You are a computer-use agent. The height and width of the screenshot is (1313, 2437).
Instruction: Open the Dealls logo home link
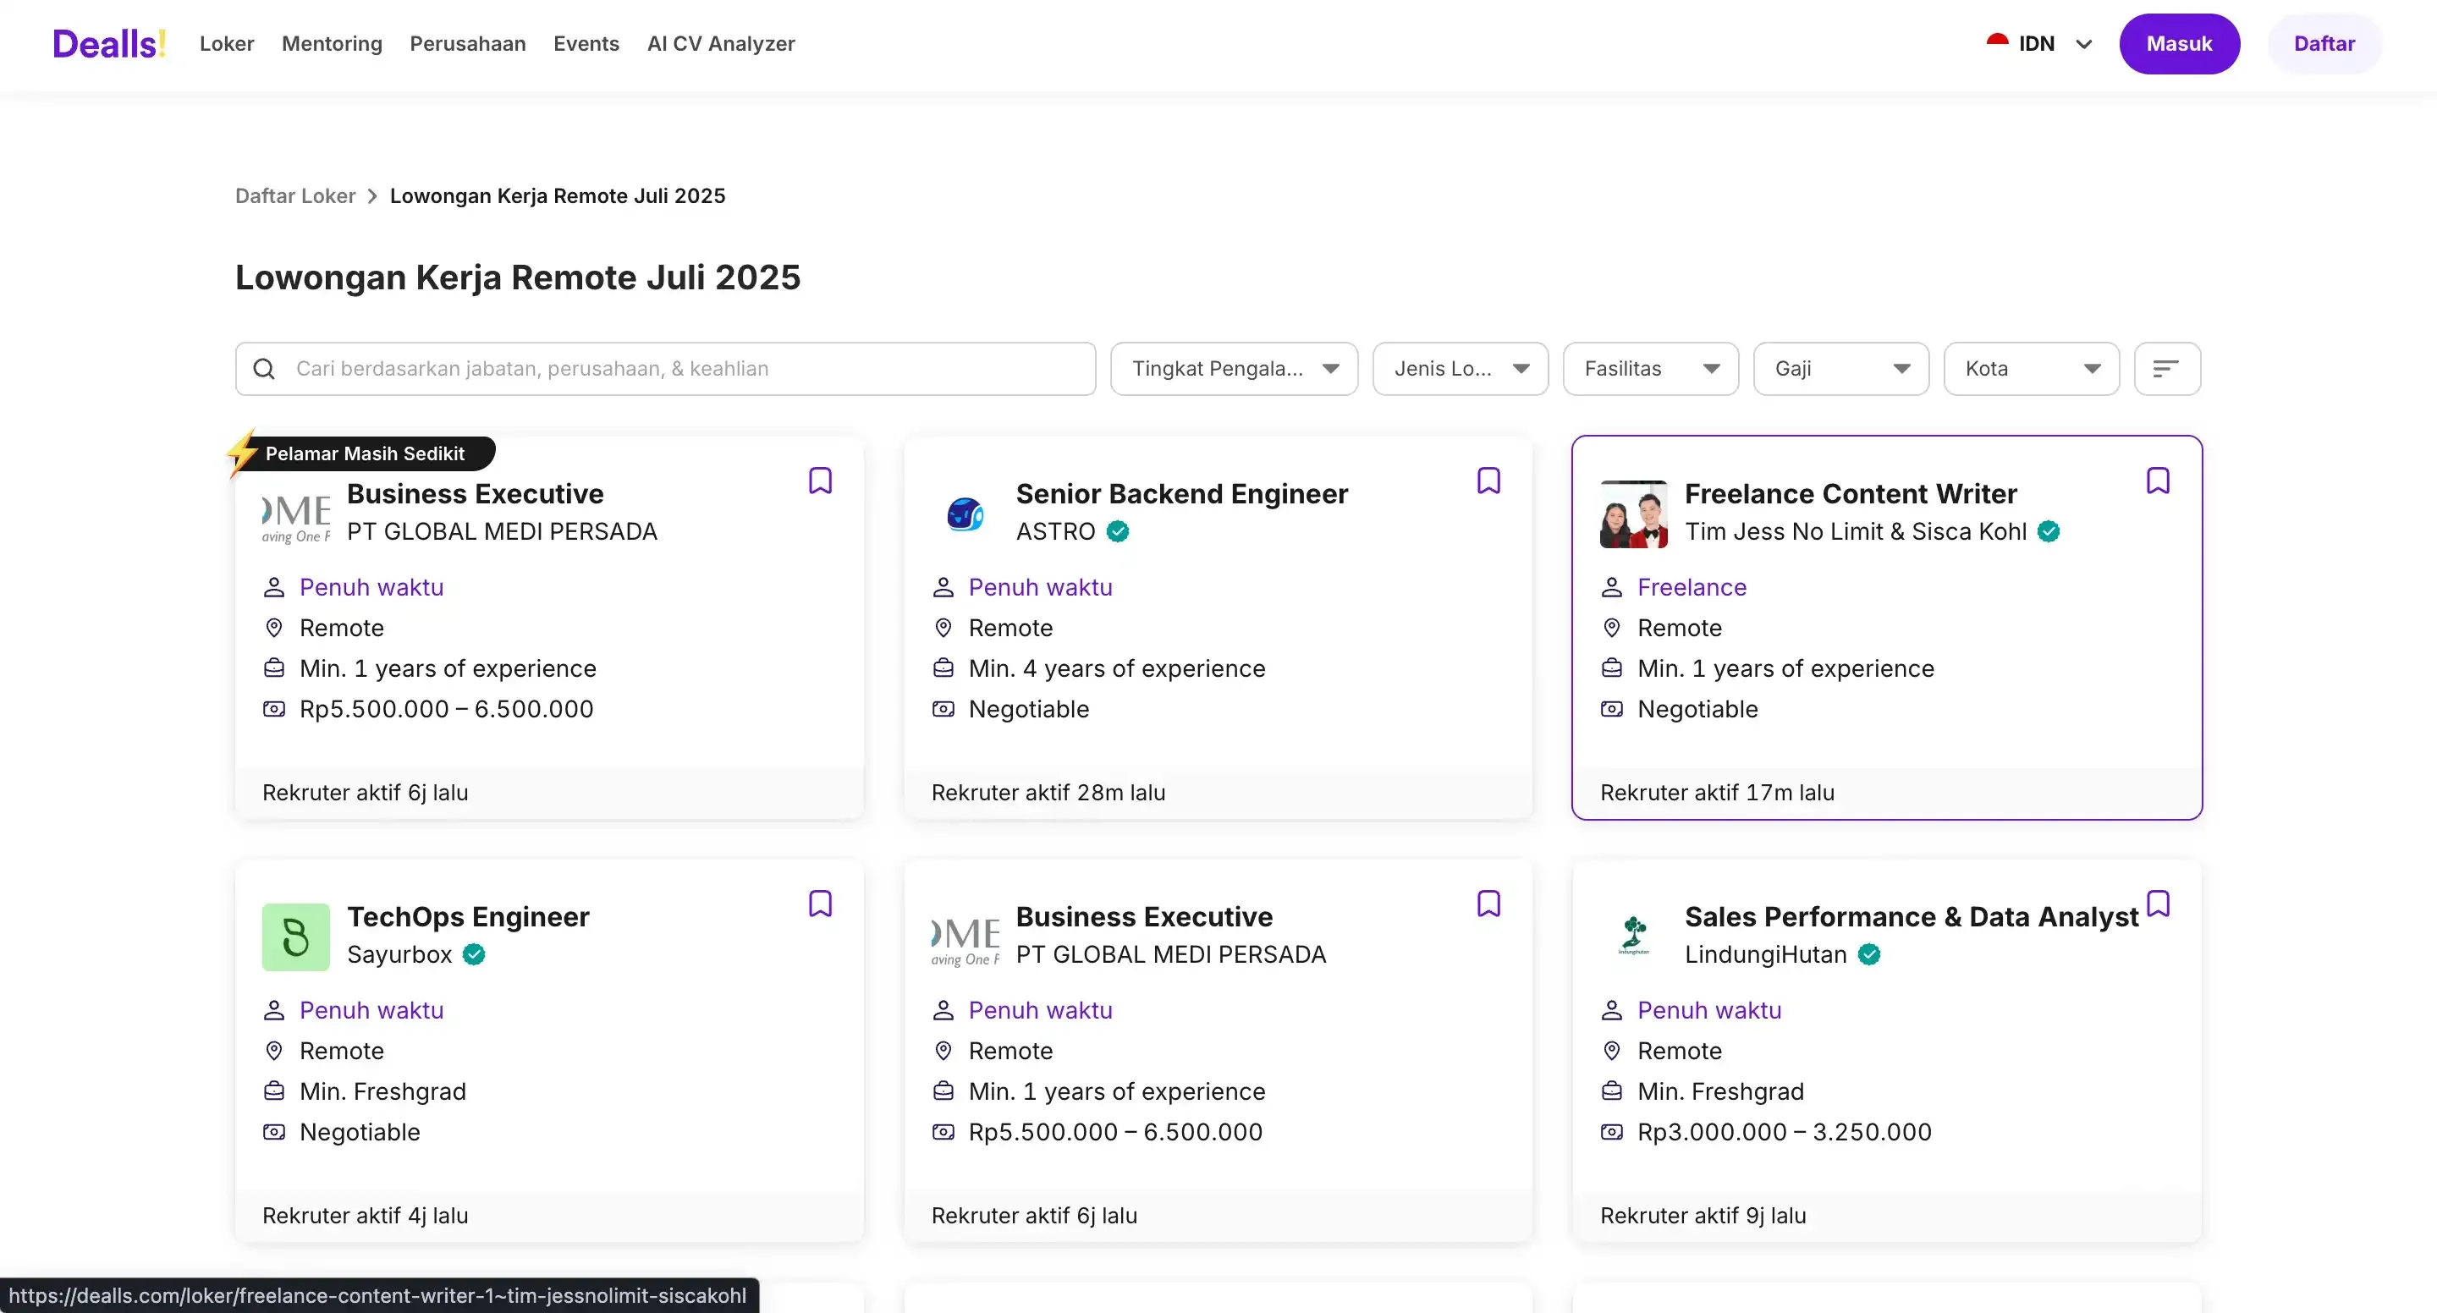click(109, 43)
